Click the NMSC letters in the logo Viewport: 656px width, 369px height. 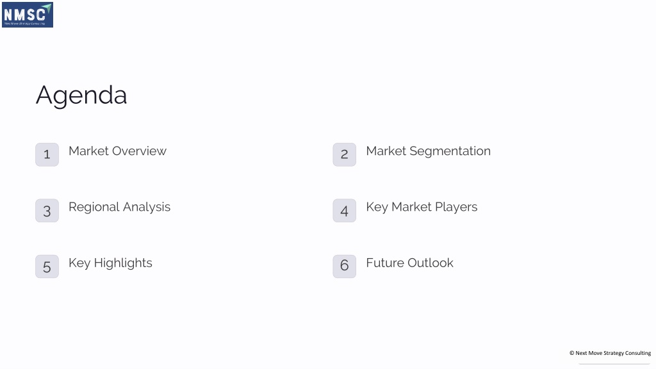(24, 15)
